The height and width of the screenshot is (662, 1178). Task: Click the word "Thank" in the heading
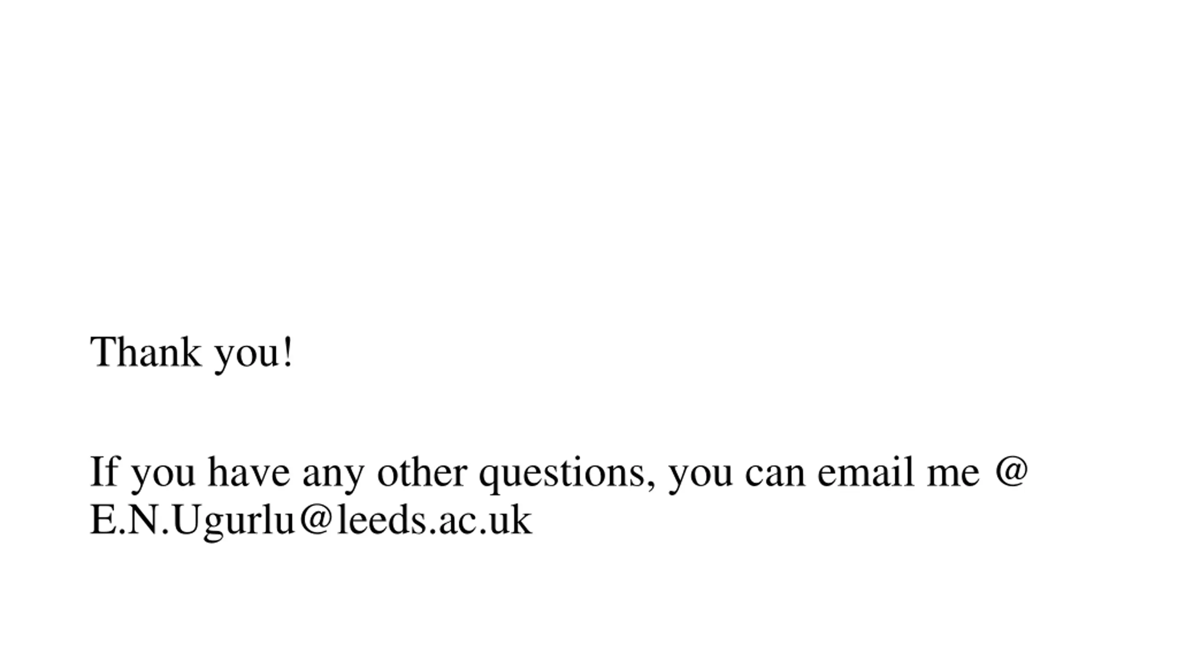[x=146, y=352]
